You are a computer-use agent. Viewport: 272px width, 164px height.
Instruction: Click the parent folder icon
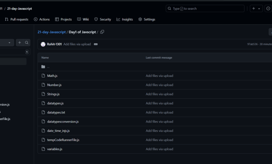click(43, 67)
